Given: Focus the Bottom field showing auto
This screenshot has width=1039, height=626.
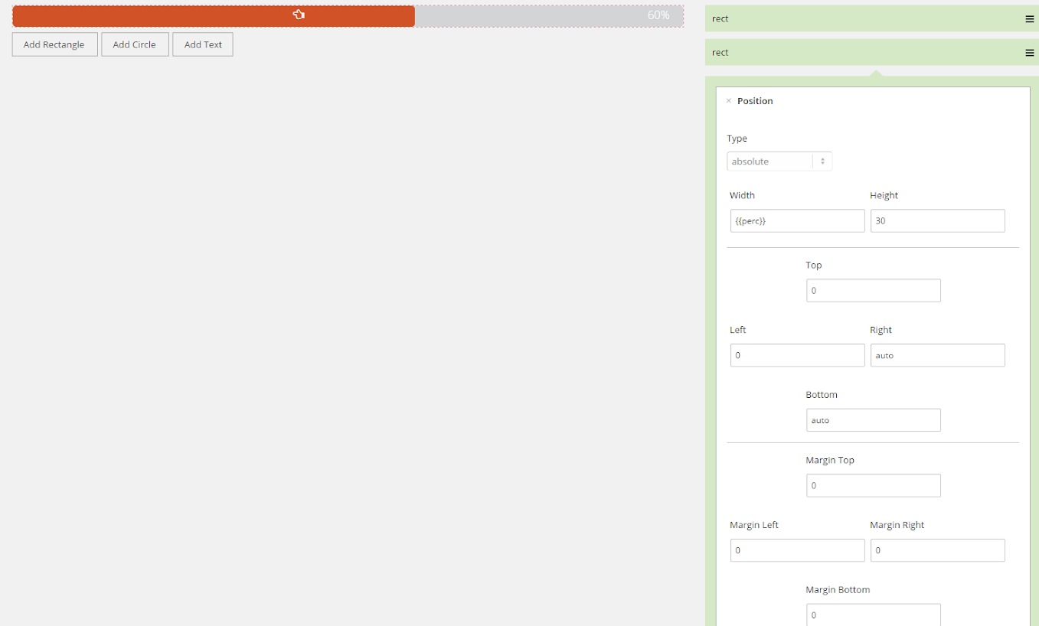Looking at the screenshot, I should pyautogui.click(x=873, y=420).
